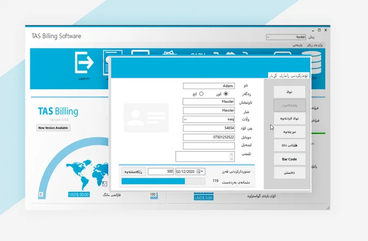The height and width of the screenshot is (241, 368).
Task: Click the Bar Code button
Action: tap(290, 159)
